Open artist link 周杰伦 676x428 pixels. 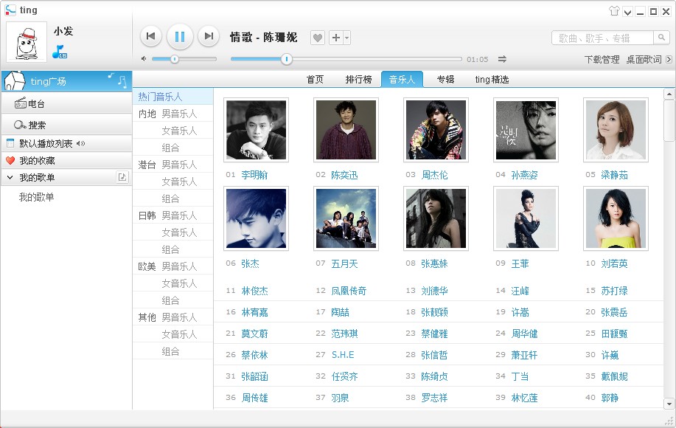(434, 175)
